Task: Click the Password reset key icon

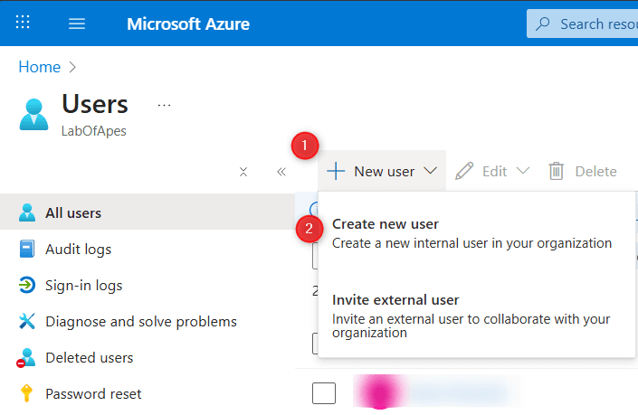Action: (27, 394)
